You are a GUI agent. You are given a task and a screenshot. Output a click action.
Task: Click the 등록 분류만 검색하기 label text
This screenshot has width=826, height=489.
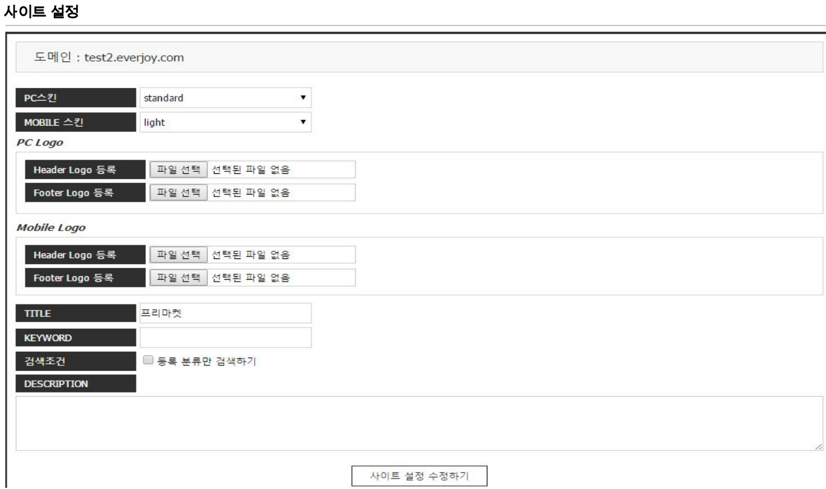206,361
